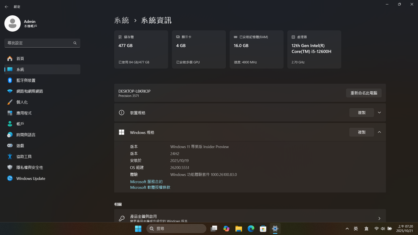Image resolution: width=418 pixels, height=235 pixels.
Task: Expand the 裝置規格 section chevron
Action: (x=379, y=113)
